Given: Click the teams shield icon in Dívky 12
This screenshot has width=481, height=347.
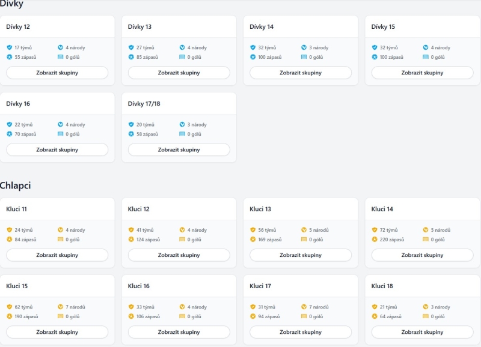Looking at the screenshot, I should point(10,47).
